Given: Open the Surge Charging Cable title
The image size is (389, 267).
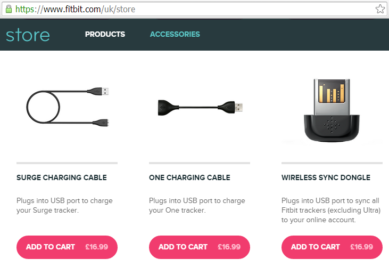Looking at the screenshot, I should pyautogui.click(x=62, y=177).
